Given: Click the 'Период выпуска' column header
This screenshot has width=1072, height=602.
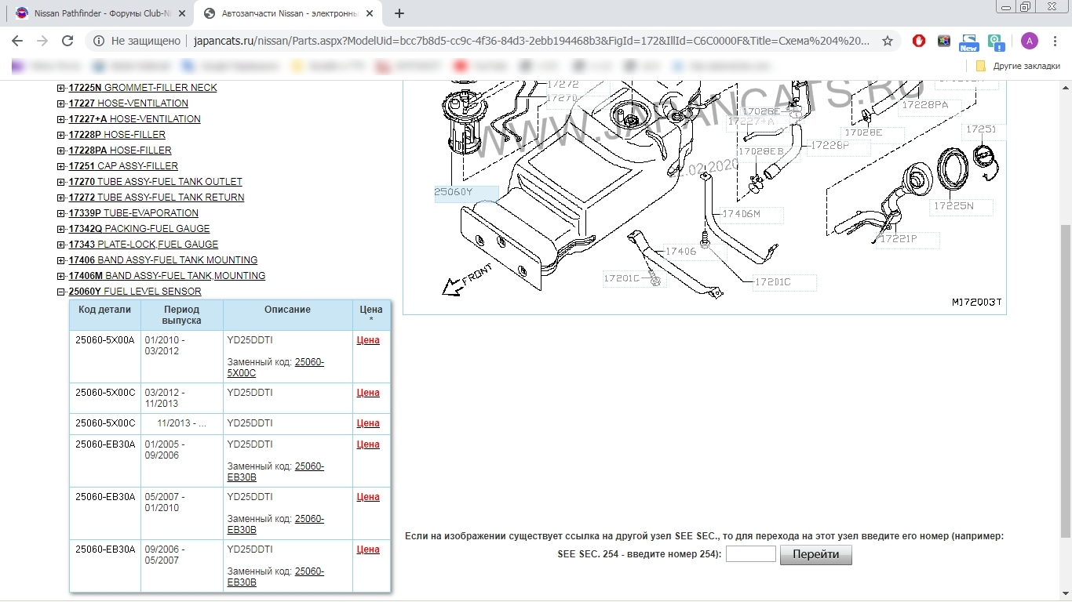Looking at the screenshot, I should tap(182, 315).
